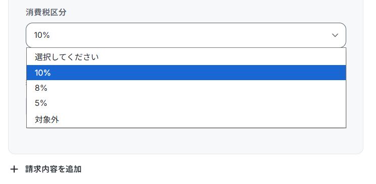Select 対象外 from the tax list
The width and height of the screenshot is (376, 184).
[x=186, y=119]
